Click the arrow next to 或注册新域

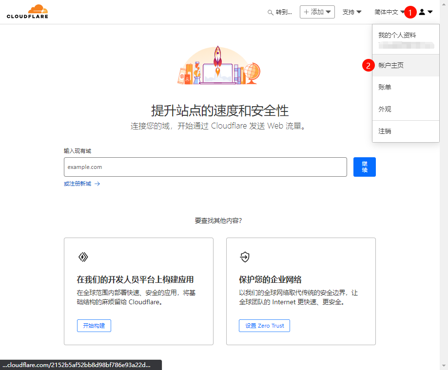(97, 184)
